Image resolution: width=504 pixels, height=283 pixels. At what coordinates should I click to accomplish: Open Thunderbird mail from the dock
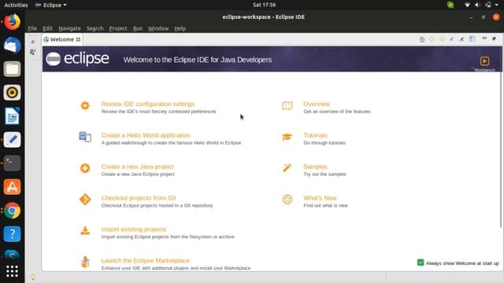tap(13, 46)
